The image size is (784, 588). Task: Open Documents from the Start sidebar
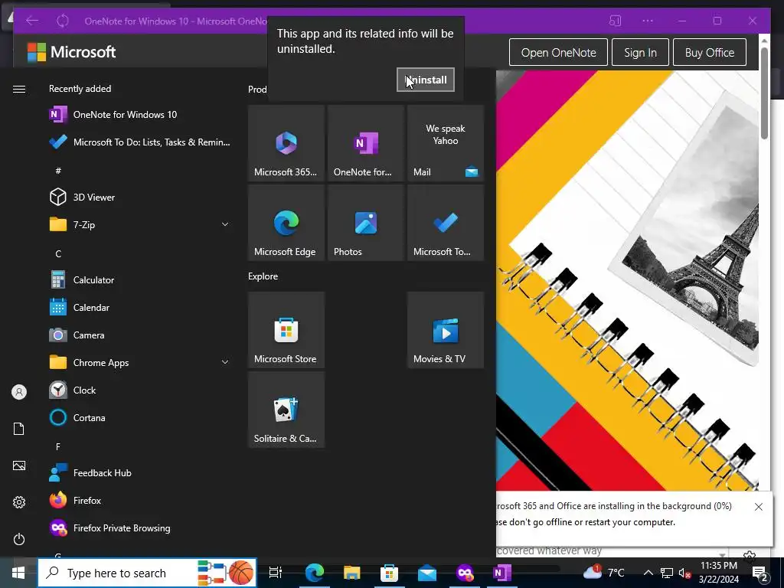point(19,429)
